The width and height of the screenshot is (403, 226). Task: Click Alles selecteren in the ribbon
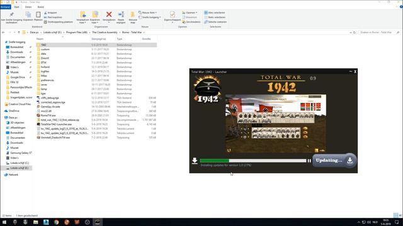215,13
